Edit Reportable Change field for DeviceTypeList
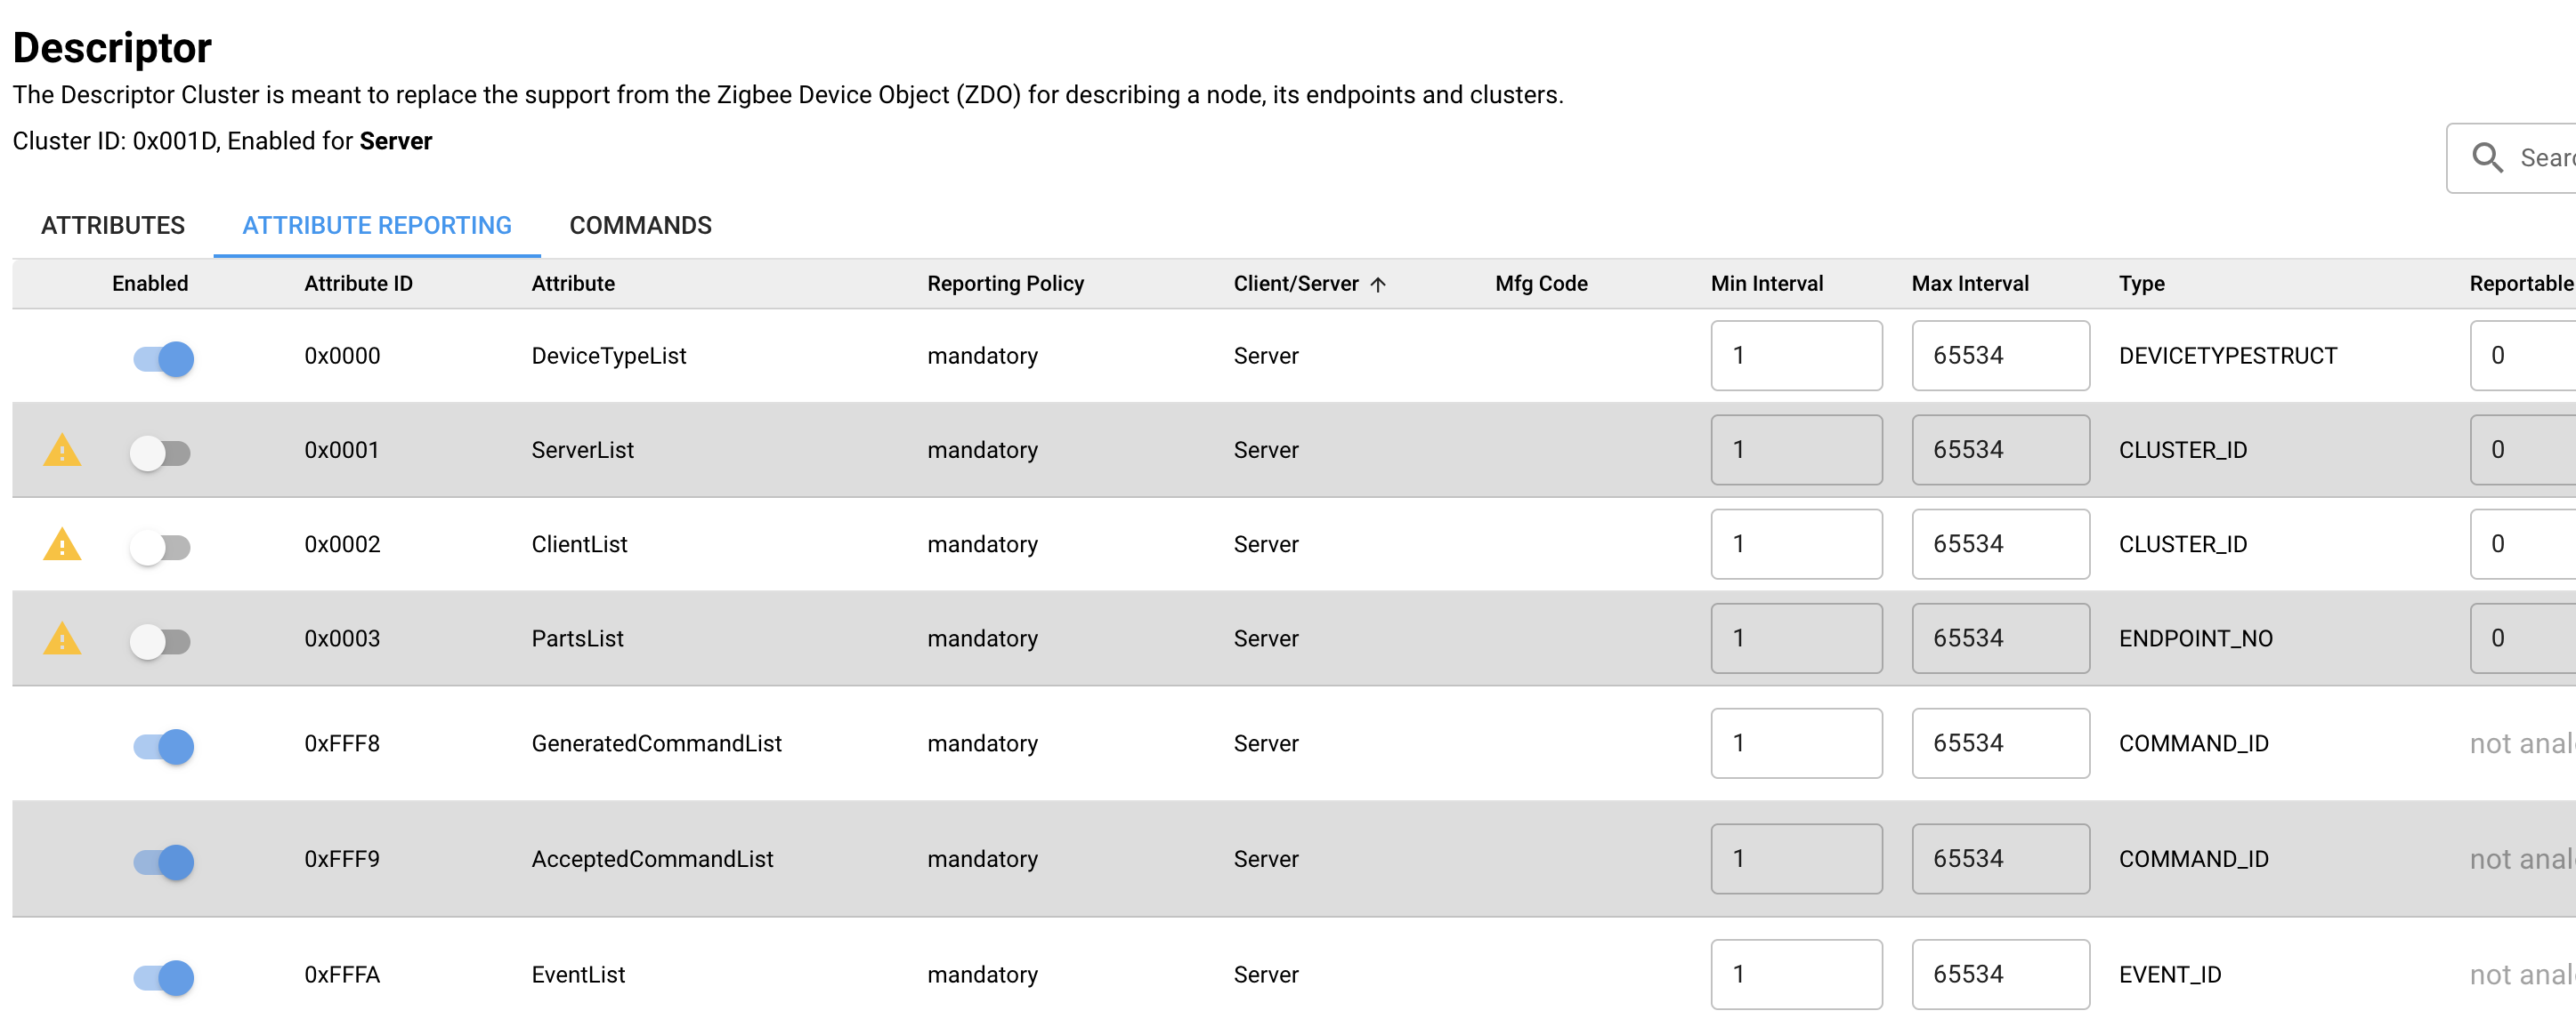Viewport: 2576px width, 1019px height. click(2523, 356)
